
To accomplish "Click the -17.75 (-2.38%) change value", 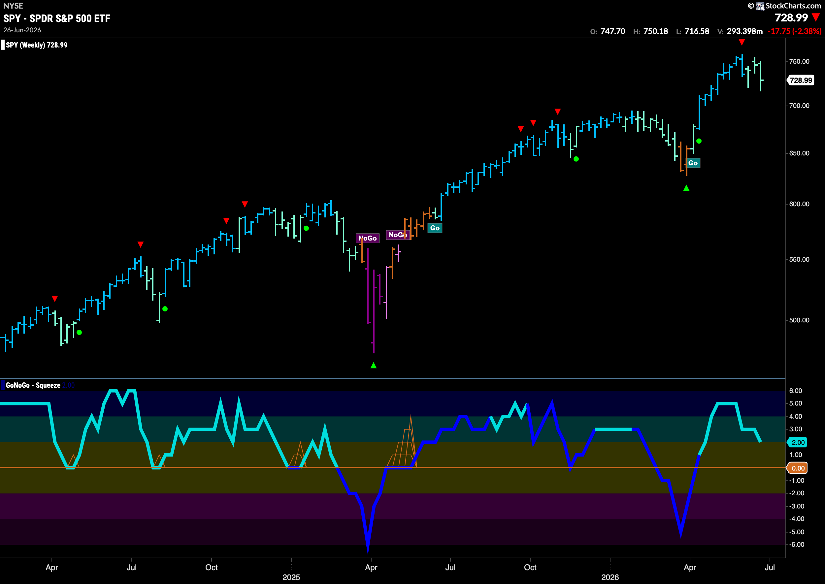I will click(794, 31).
